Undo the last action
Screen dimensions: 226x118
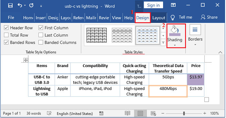pyautogui.click(x=20, y=5)
